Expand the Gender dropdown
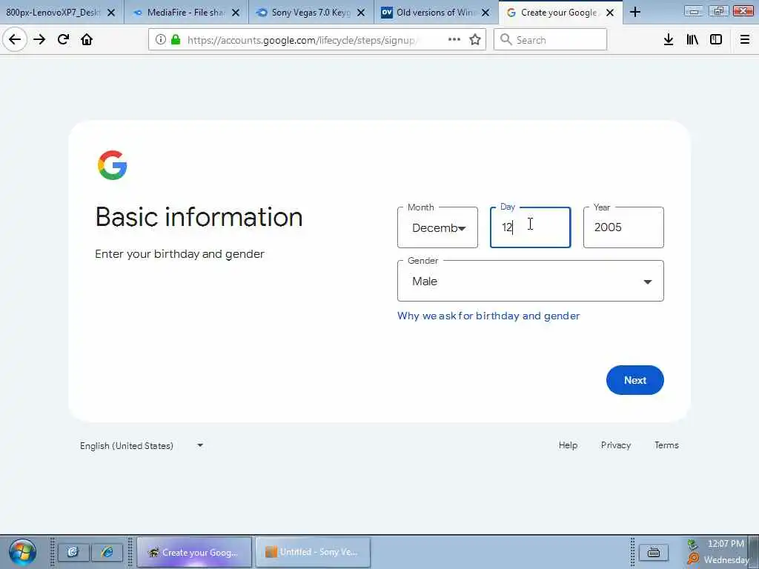759x569 pixels. pyautogui.click(x=531, y=281)
